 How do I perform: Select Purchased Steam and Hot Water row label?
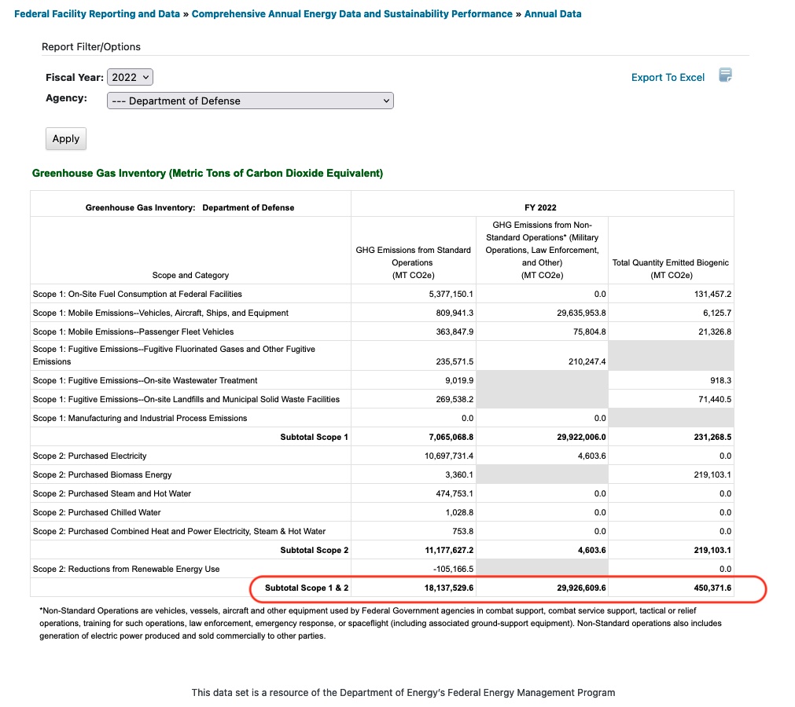click(112, 493)
